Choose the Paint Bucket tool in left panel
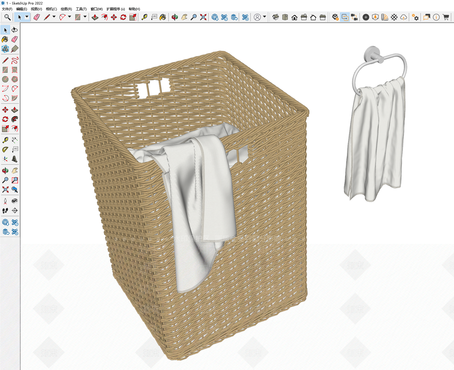The width and height of the screenshot is (454, 370). [x=5, y=39]
